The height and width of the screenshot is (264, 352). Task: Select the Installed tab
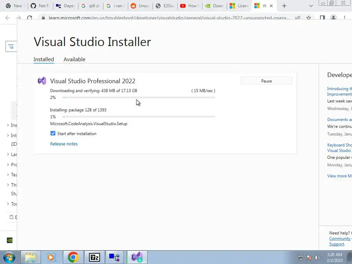(44, 59)
